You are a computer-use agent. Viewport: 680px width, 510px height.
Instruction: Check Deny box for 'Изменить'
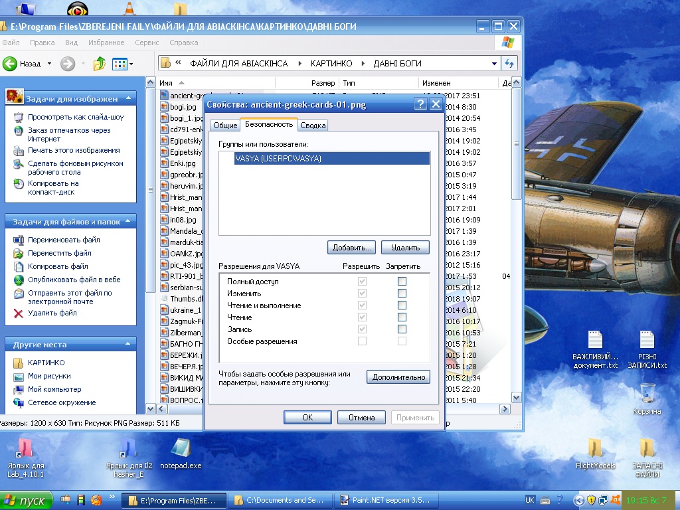point(402,294)
